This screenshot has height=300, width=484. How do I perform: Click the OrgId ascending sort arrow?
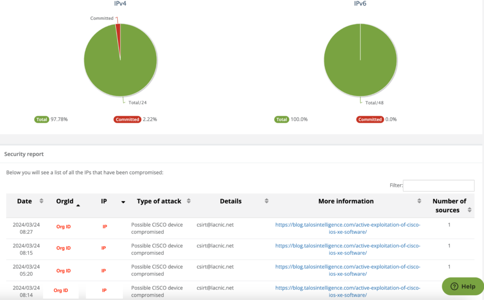click(78, 205)
